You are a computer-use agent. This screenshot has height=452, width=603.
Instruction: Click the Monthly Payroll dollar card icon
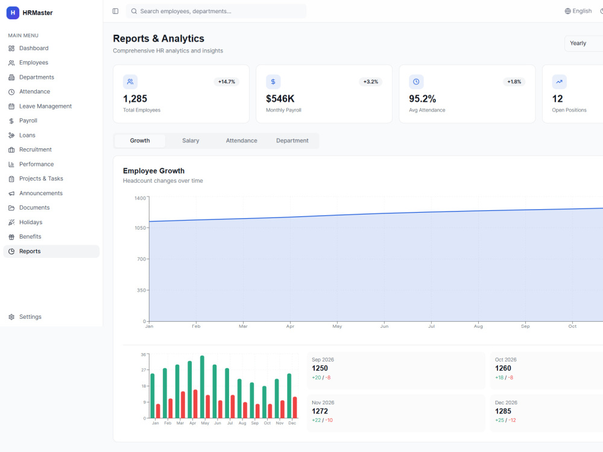coord(273,82)
